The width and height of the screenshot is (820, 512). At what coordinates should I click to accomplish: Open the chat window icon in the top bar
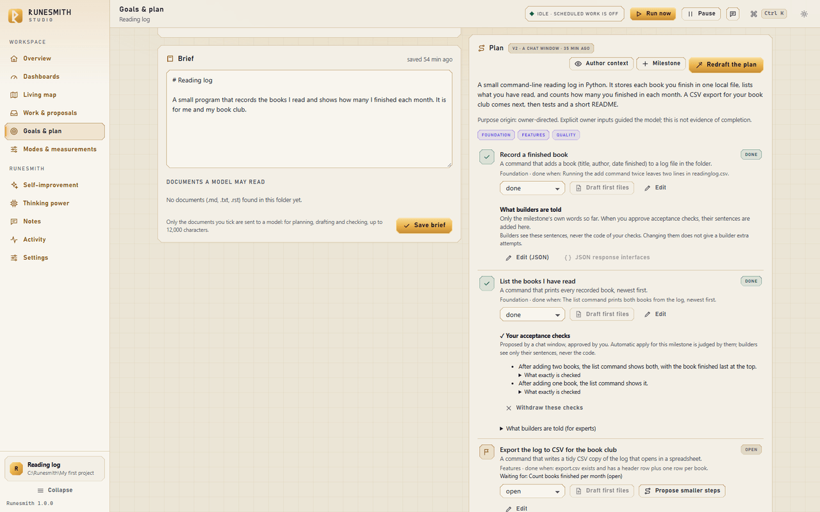coord(733,13)
